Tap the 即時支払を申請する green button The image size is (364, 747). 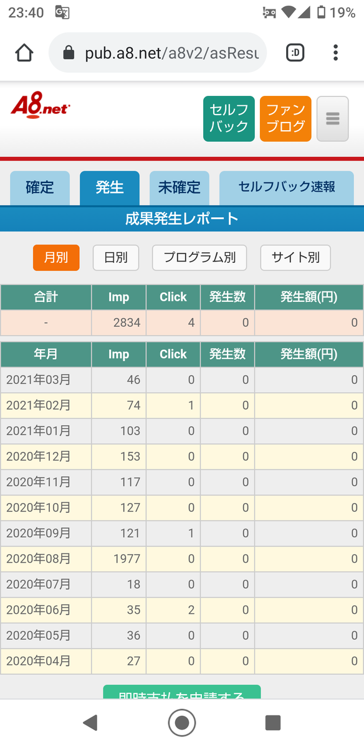tap(182, 692)
